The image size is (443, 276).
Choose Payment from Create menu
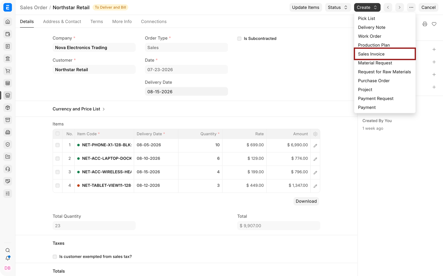[385, 107]
